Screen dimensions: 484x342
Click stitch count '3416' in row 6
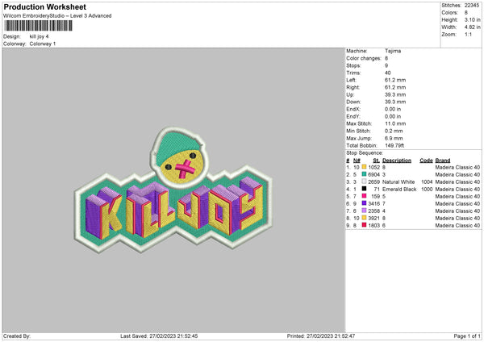[373, 204]
